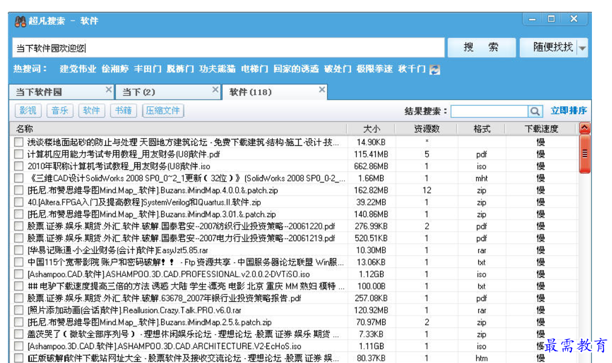
Task: Tick checkbox for iMindMap.4.0.0 patch zip
Action: coord(19,190)
